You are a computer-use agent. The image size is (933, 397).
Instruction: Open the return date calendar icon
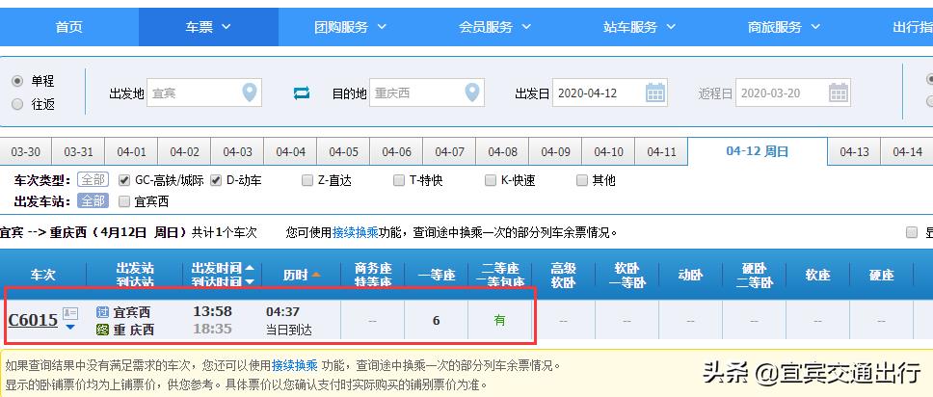point(839,93)
